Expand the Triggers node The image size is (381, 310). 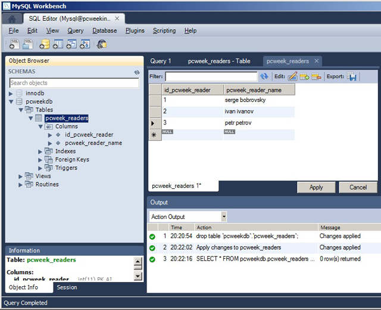pyautogui.click(x=40, y=168)
